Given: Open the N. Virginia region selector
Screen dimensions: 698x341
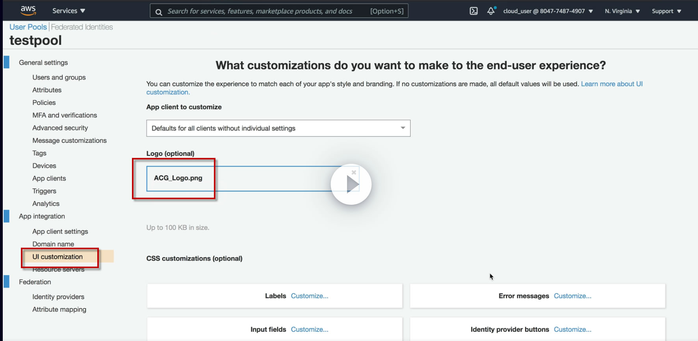Looking at the screenshot, I should click(x=622, y=11).
